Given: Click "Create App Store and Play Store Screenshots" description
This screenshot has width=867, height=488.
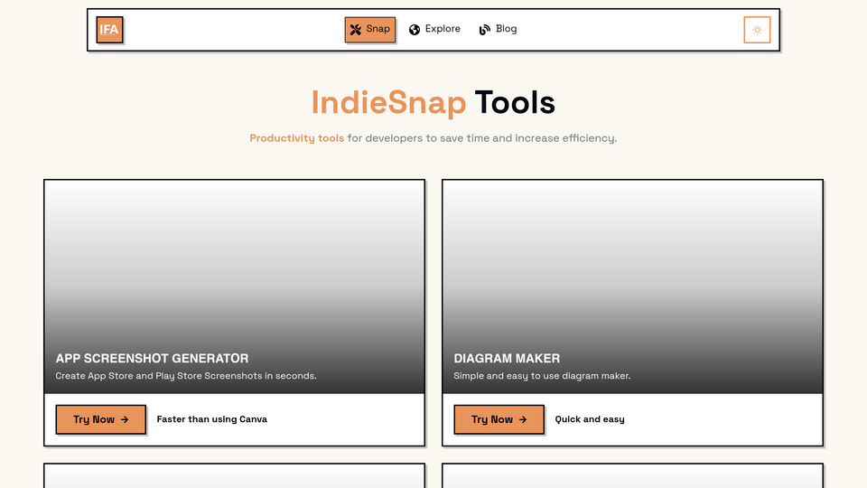Looking at the screenshot, I should pyautogui.click(x=186, y=376).
